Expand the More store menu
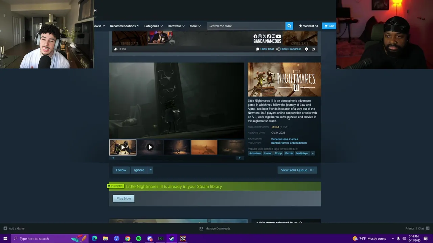Viewport: 433px width, 243px height. 195,26
